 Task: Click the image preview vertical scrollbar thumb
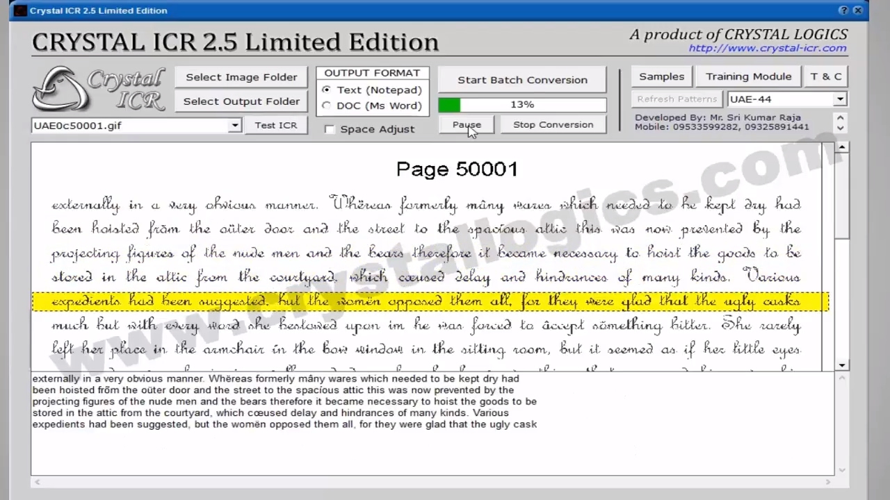[841, 196]
